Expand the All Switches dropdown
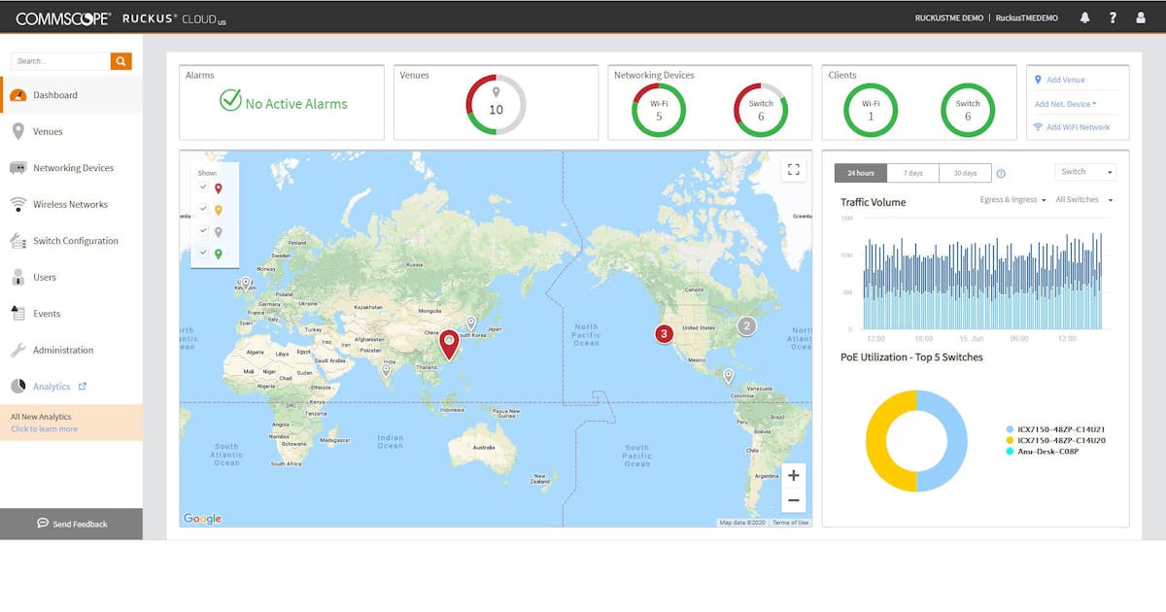The height and width of the screenshot is (612, 1166). click(x=1079, y=199)
